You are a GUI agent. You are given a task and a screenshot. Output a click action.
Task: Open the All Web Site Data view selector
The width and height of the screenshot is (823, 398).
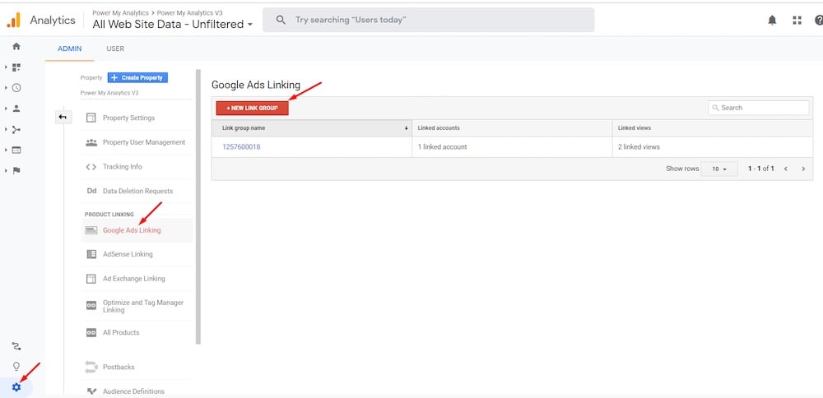click(x=173, y=24)
